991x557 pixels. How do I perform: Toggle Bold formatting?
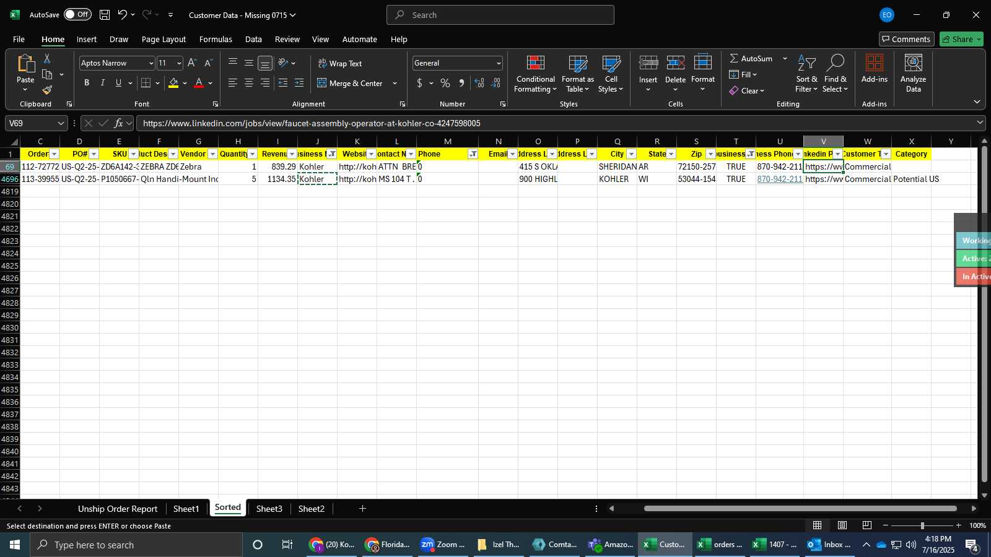[x=87, y=83]
